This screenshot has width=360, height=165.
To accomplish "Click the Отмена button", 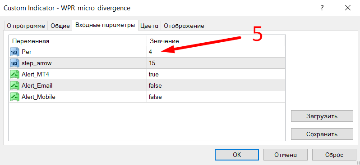I will click(x=286, y=155).
